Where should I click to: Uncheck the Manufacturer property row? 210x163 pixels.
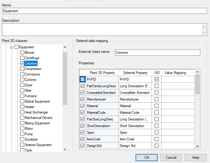tap(82, 99)
